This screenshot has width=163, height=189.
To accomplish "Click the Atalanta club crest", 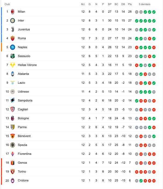I will 13,74.
